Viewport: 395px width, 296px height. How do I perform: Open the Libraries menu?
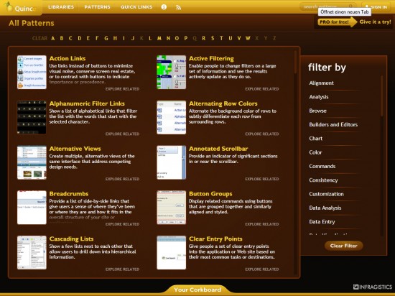61,7
